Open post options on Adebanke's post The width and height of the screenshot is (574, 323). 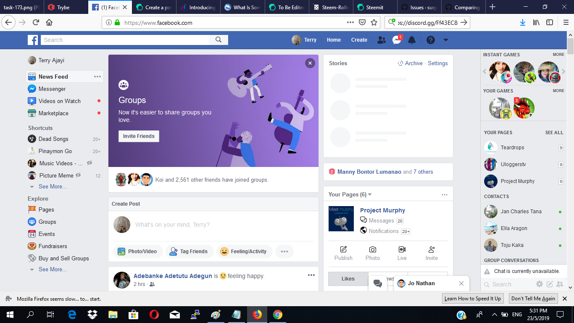[311, 275]
